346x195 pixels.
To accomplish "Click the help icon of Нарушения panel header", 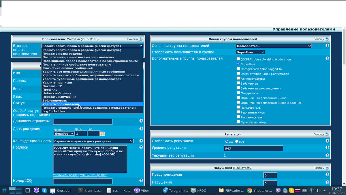I will tap(327, 168).
